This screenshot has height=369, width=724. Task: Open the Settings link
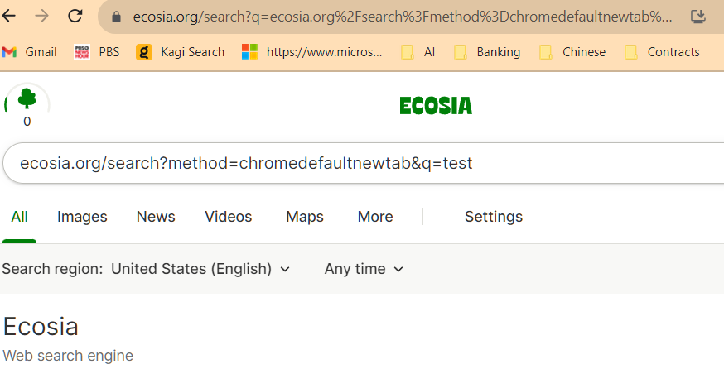coord(493,217)
